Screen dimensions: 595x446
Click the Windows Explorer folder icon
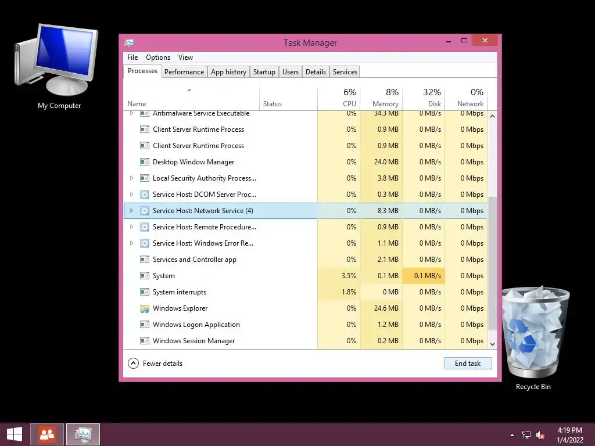click(145, 309)
